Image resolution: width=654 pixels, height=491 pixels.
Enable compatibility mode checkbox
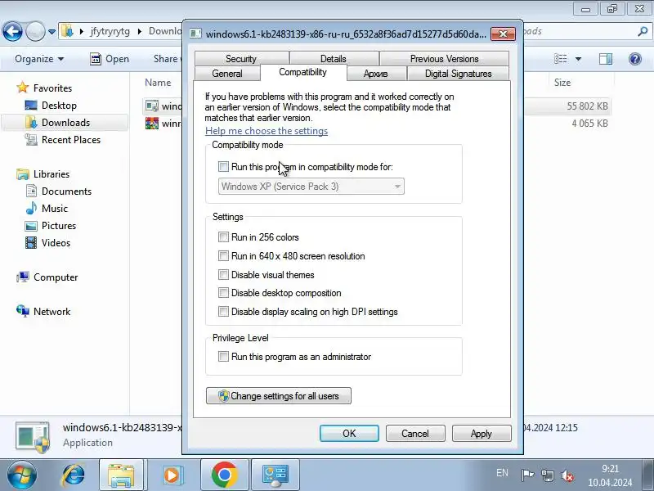(223, 167)
